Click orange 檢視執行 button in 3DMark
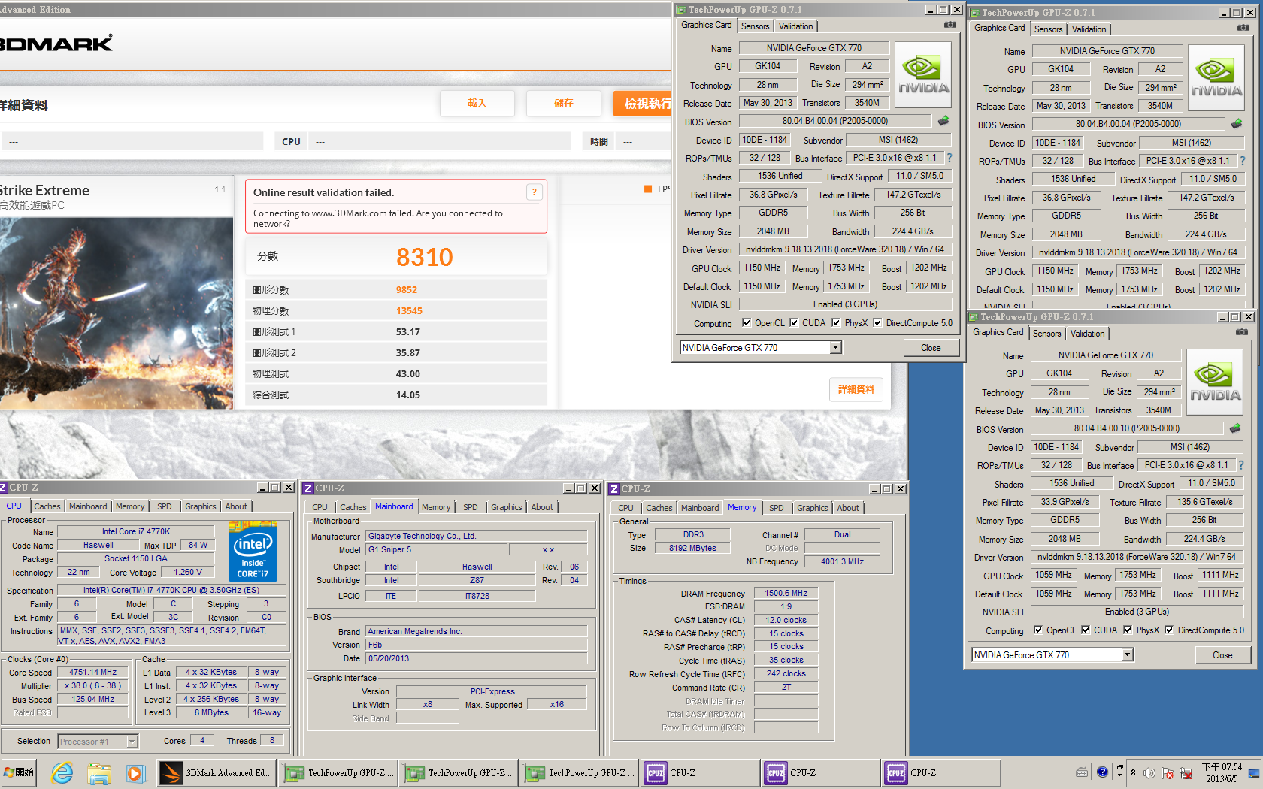Image resolution: width=1263 pixels, height=789 pixels. pos(644,103)
